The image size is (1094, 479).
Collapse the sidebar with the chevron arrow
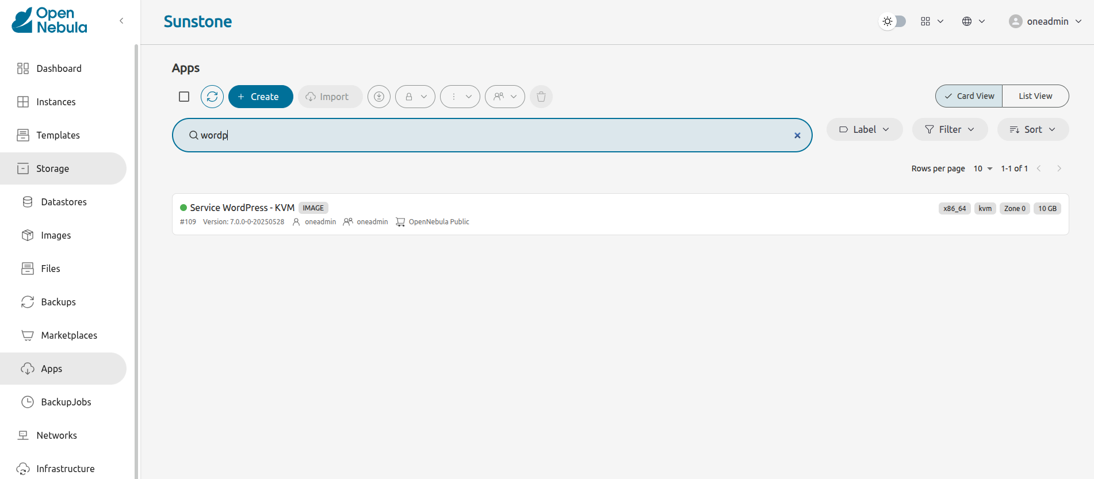121,21
